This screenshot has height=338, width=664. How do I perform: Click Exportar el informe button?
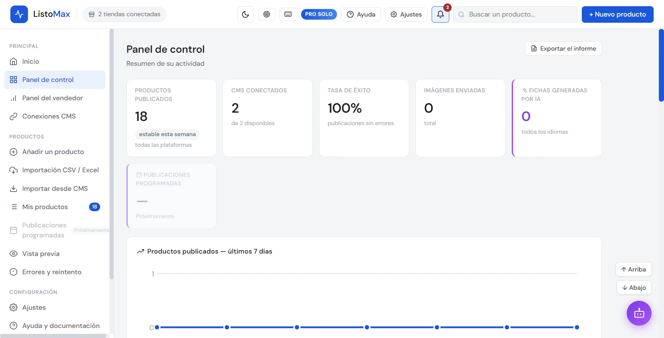coord(564,49)
